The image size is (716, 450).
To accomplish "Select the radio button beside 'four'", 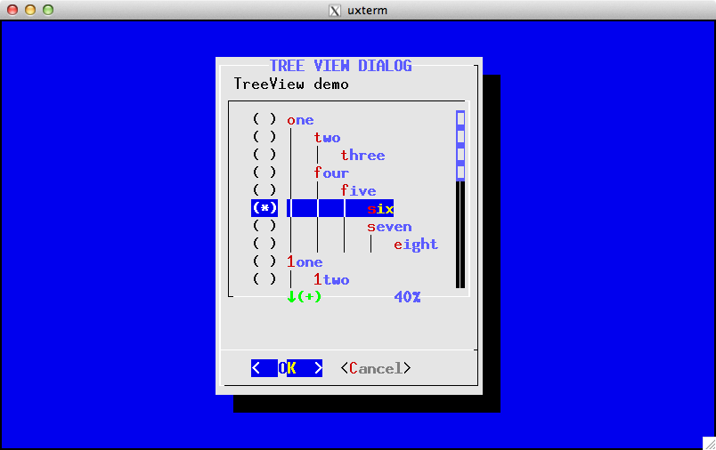I will click(264, 173).
